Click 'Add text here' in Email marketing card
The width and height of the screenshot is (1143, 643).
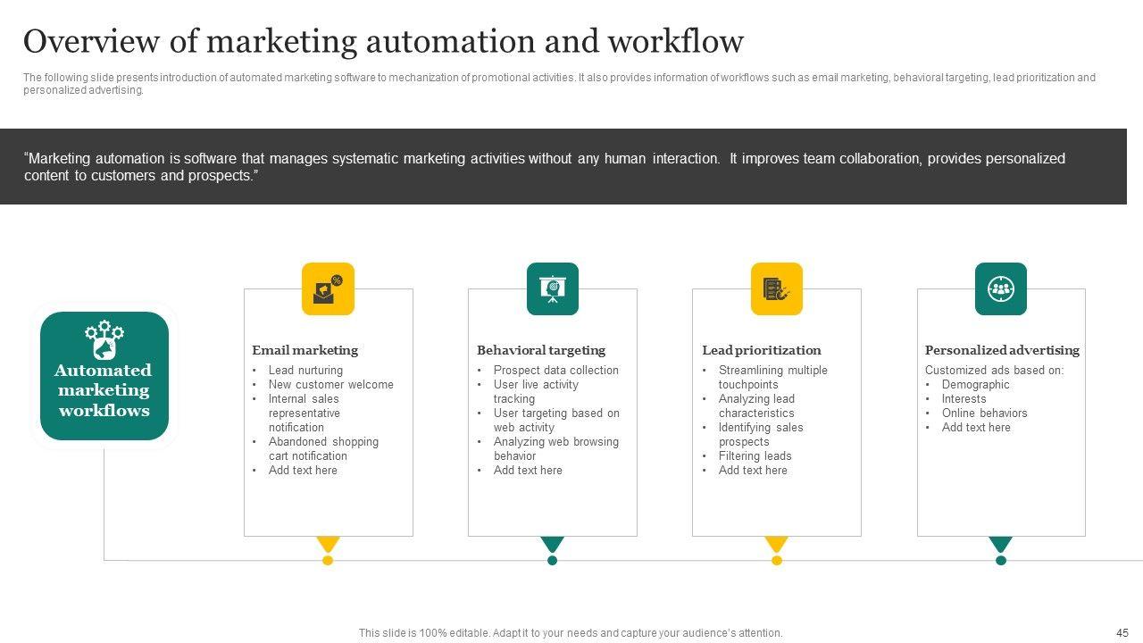(x=303, y=471)
